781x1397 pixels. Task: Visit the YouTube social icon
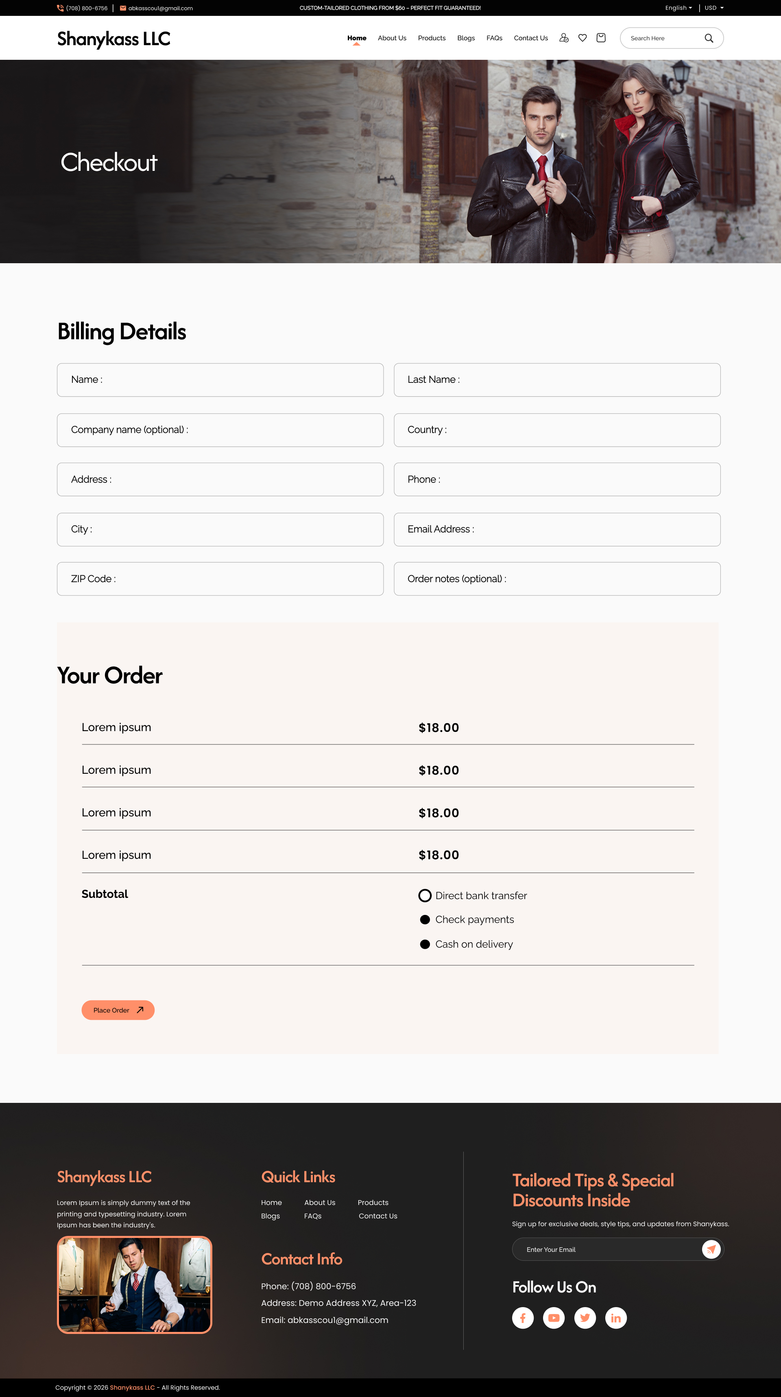[554, 1318]
